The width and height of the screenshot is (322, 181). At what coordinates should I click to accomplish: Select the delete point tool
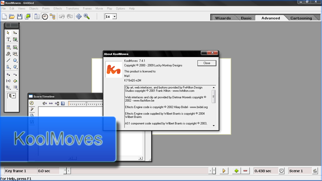point(15,74)
